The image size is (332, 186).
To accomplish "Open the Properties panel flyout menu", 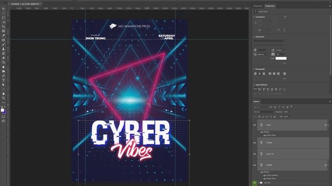I will point(330,6).
